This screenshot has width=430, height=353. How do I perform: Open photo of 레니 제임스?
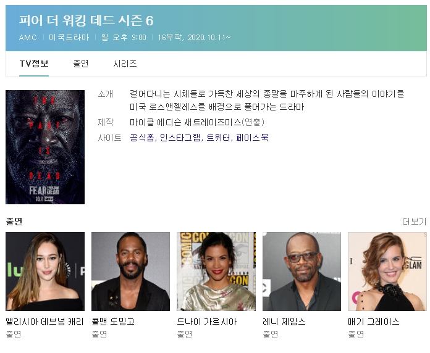click(301, 272)
